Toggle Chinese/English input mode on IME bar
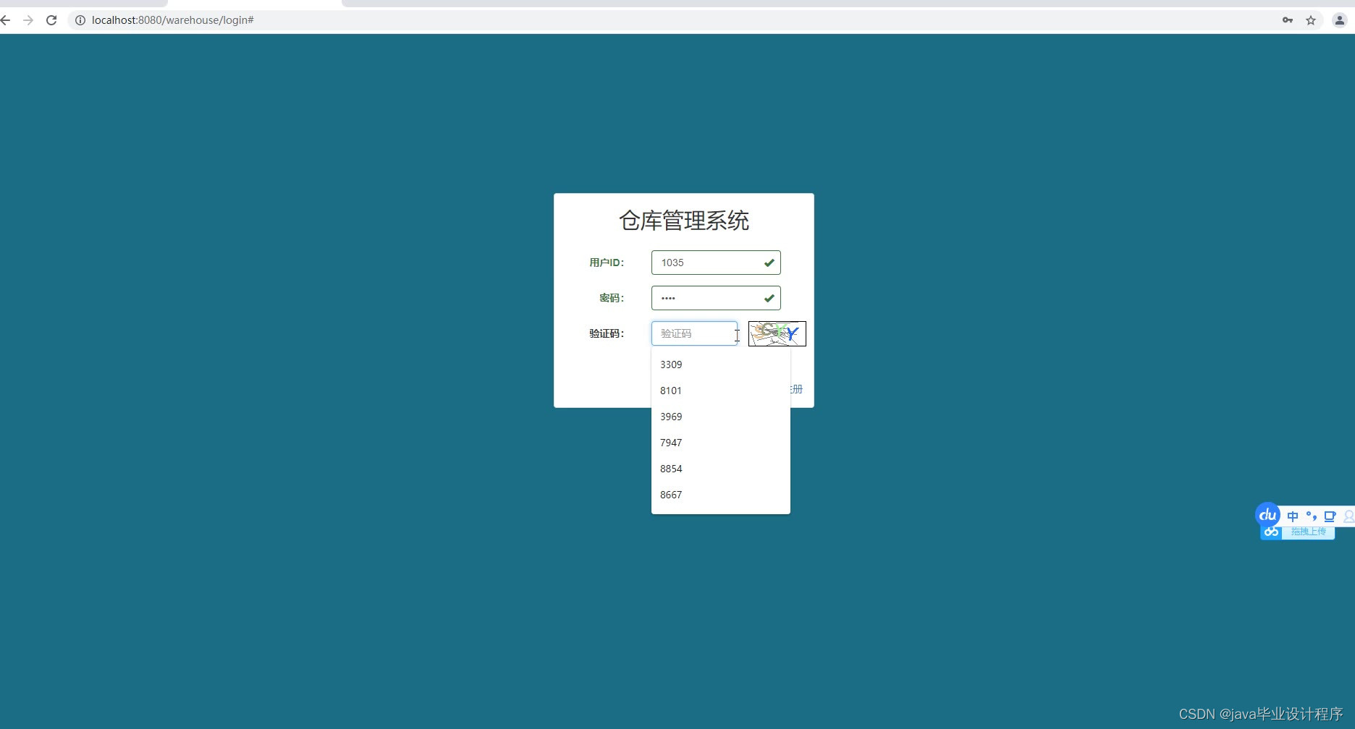The width and height of the screenshot is (1355, 729). [x=1294, y=516]
